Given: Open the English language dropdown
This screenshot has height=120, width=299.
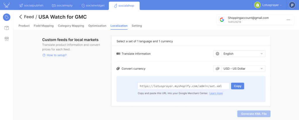Looking at the screenshot, I should point(239,54).
